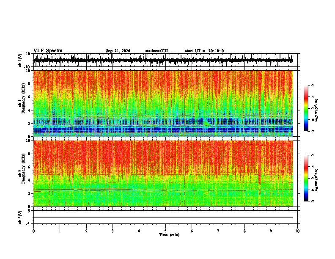Click the '5' tick on ch.3 voltage axis

29,211
